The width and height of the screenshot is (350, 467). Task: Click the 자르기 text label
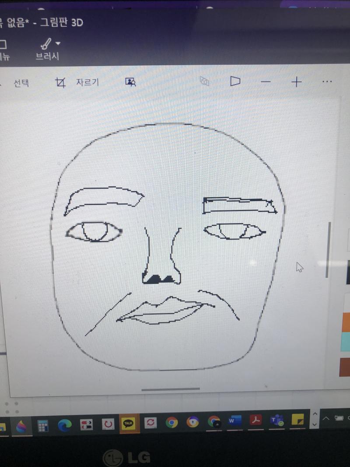(87, 82)
